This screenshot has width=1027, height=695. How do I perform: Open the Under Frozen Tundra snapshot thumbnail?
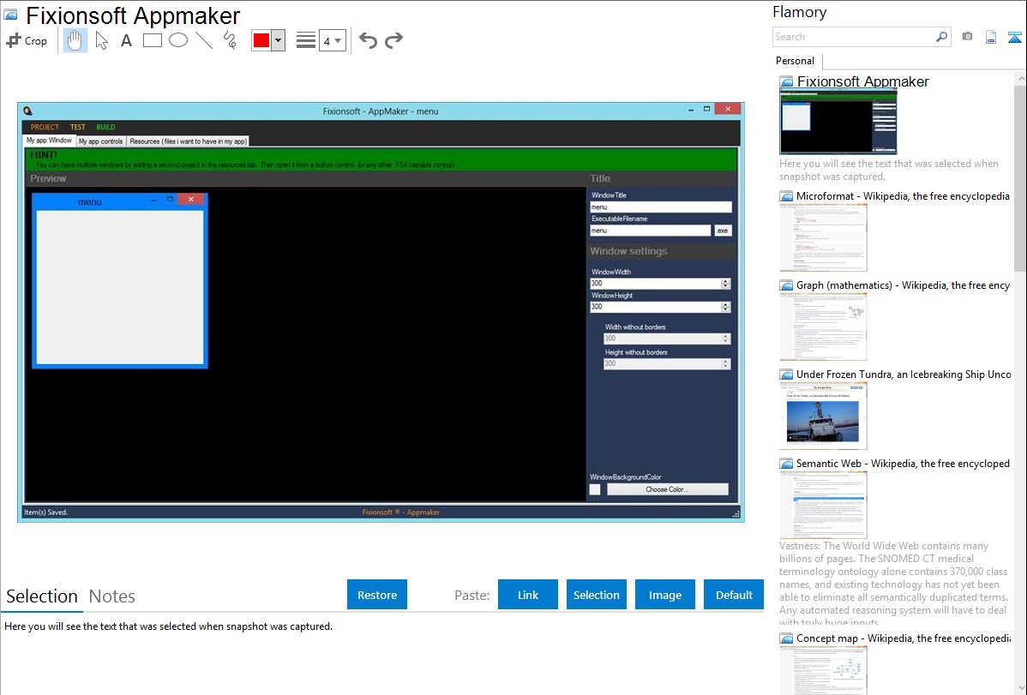click(x=823, y=416)
